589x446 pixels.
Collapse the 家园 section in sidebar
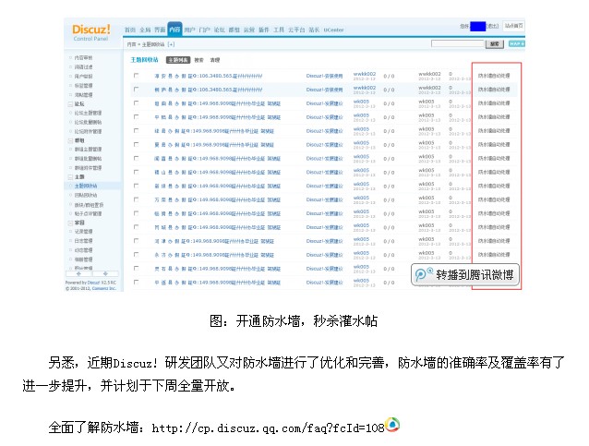pyautogui.click(x=70, y=223)
